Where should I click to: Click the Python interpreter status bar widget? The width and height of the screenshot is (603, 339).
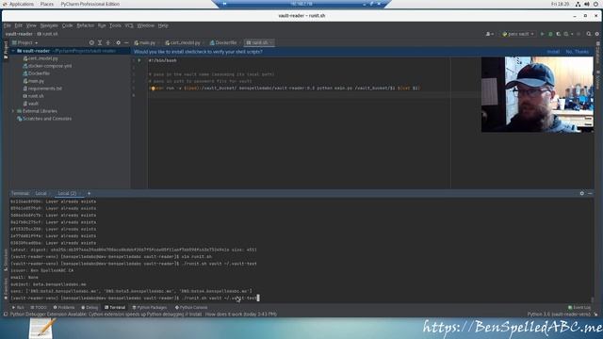point(559,315)
